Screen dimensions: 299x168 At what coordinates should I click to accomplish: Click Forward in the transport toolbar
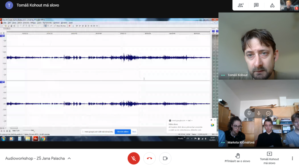[x=94, y=26]
